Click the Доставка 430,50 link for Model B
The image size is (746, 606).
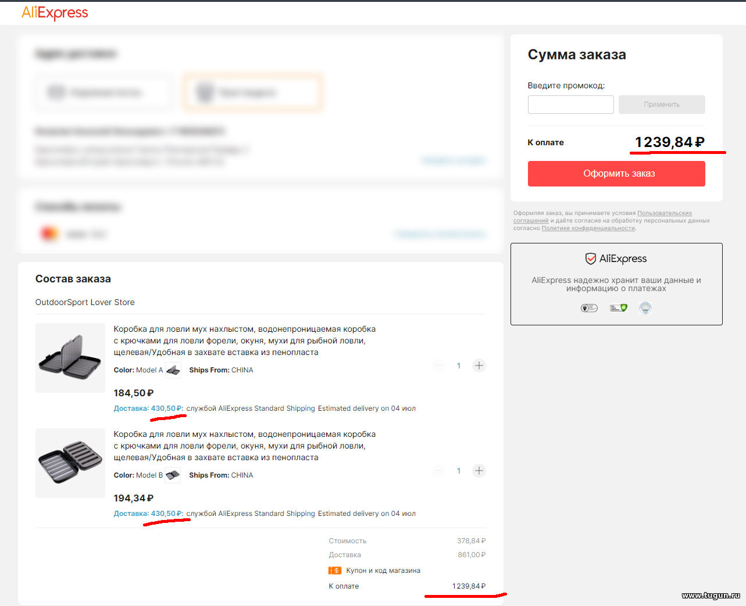click(x=148, y=514)
